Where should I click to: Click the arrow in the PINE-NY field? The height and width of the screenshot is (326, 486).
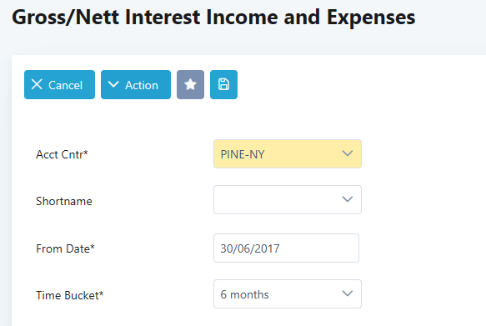tap(348, 153)
